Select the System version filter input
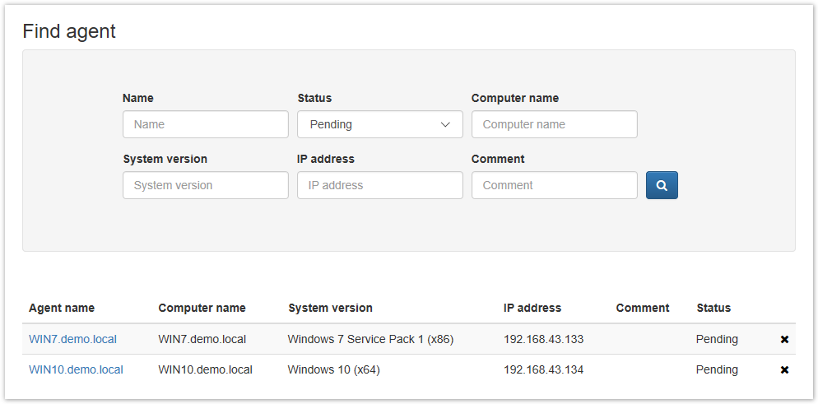818x404 pixels. (205, 185)
